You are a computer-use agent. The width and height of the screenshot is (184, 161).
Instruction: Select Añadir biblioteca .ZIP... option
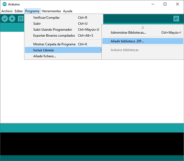143,41
